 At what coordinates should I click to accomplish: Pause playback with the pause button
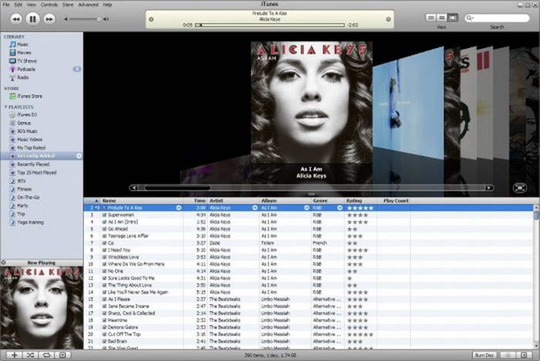click(32, 19)
